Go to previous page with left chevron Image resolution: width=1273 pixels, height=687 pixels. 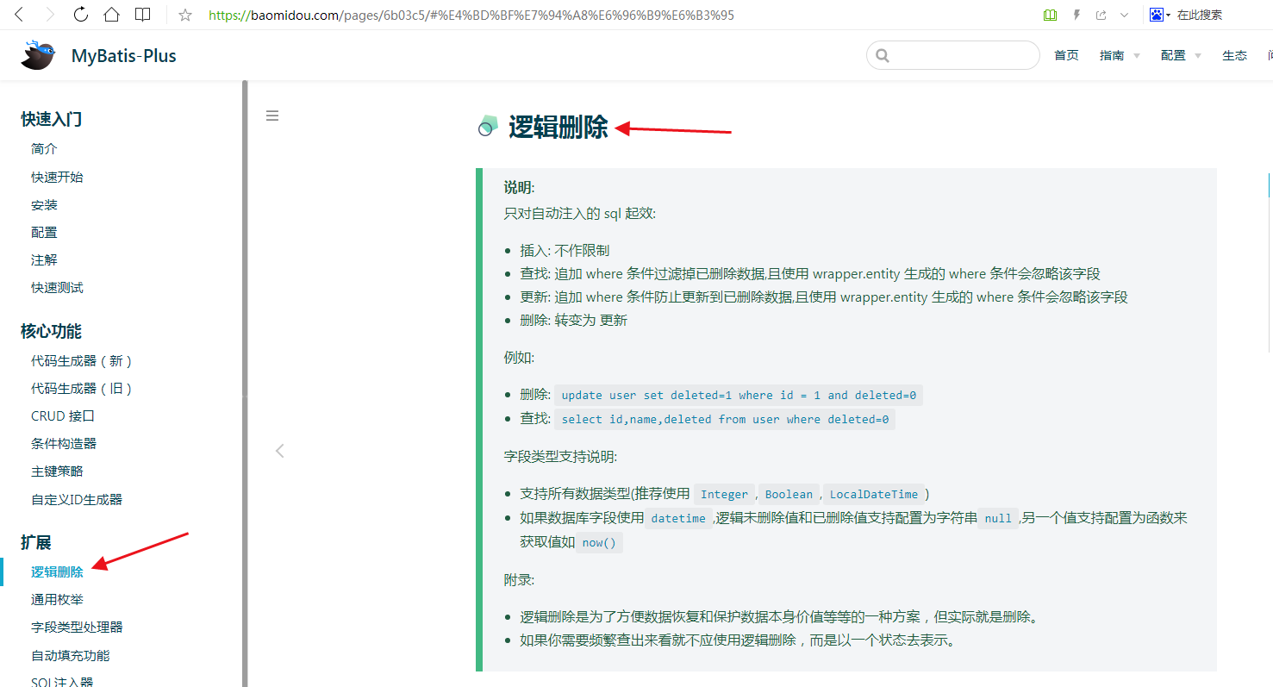(x=279, y=451)
